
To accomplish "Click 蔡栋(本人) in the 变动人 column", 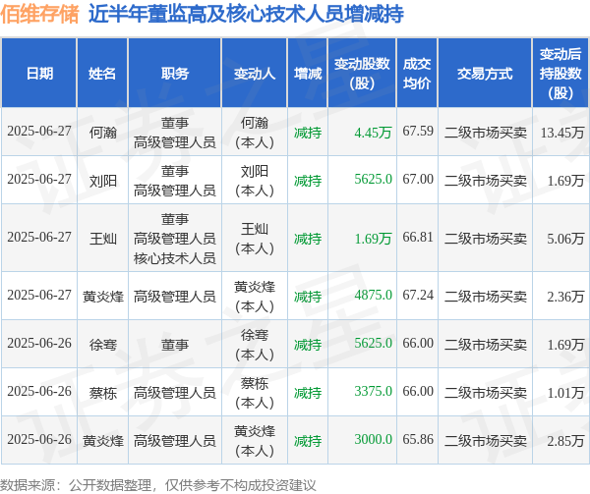I will (255, 393).
